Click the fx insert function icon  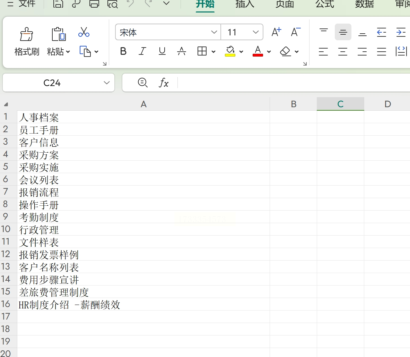[x=164, y=83]
